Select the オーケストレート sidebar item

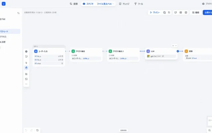pos(10,31)
